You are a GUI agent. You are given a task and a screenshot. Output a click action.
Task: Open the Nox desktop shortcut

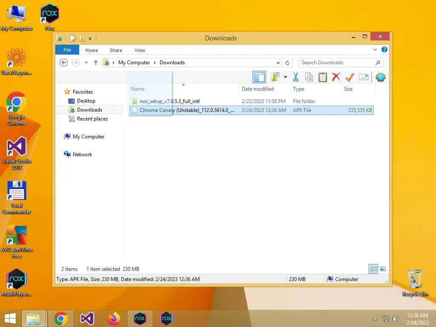[x=49, y=17]
